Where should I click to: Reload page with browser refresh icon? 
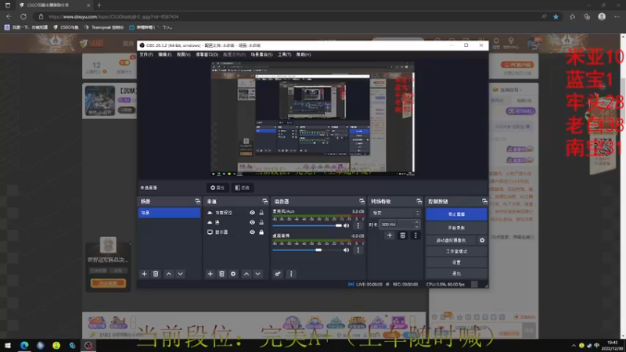(23, 16)
